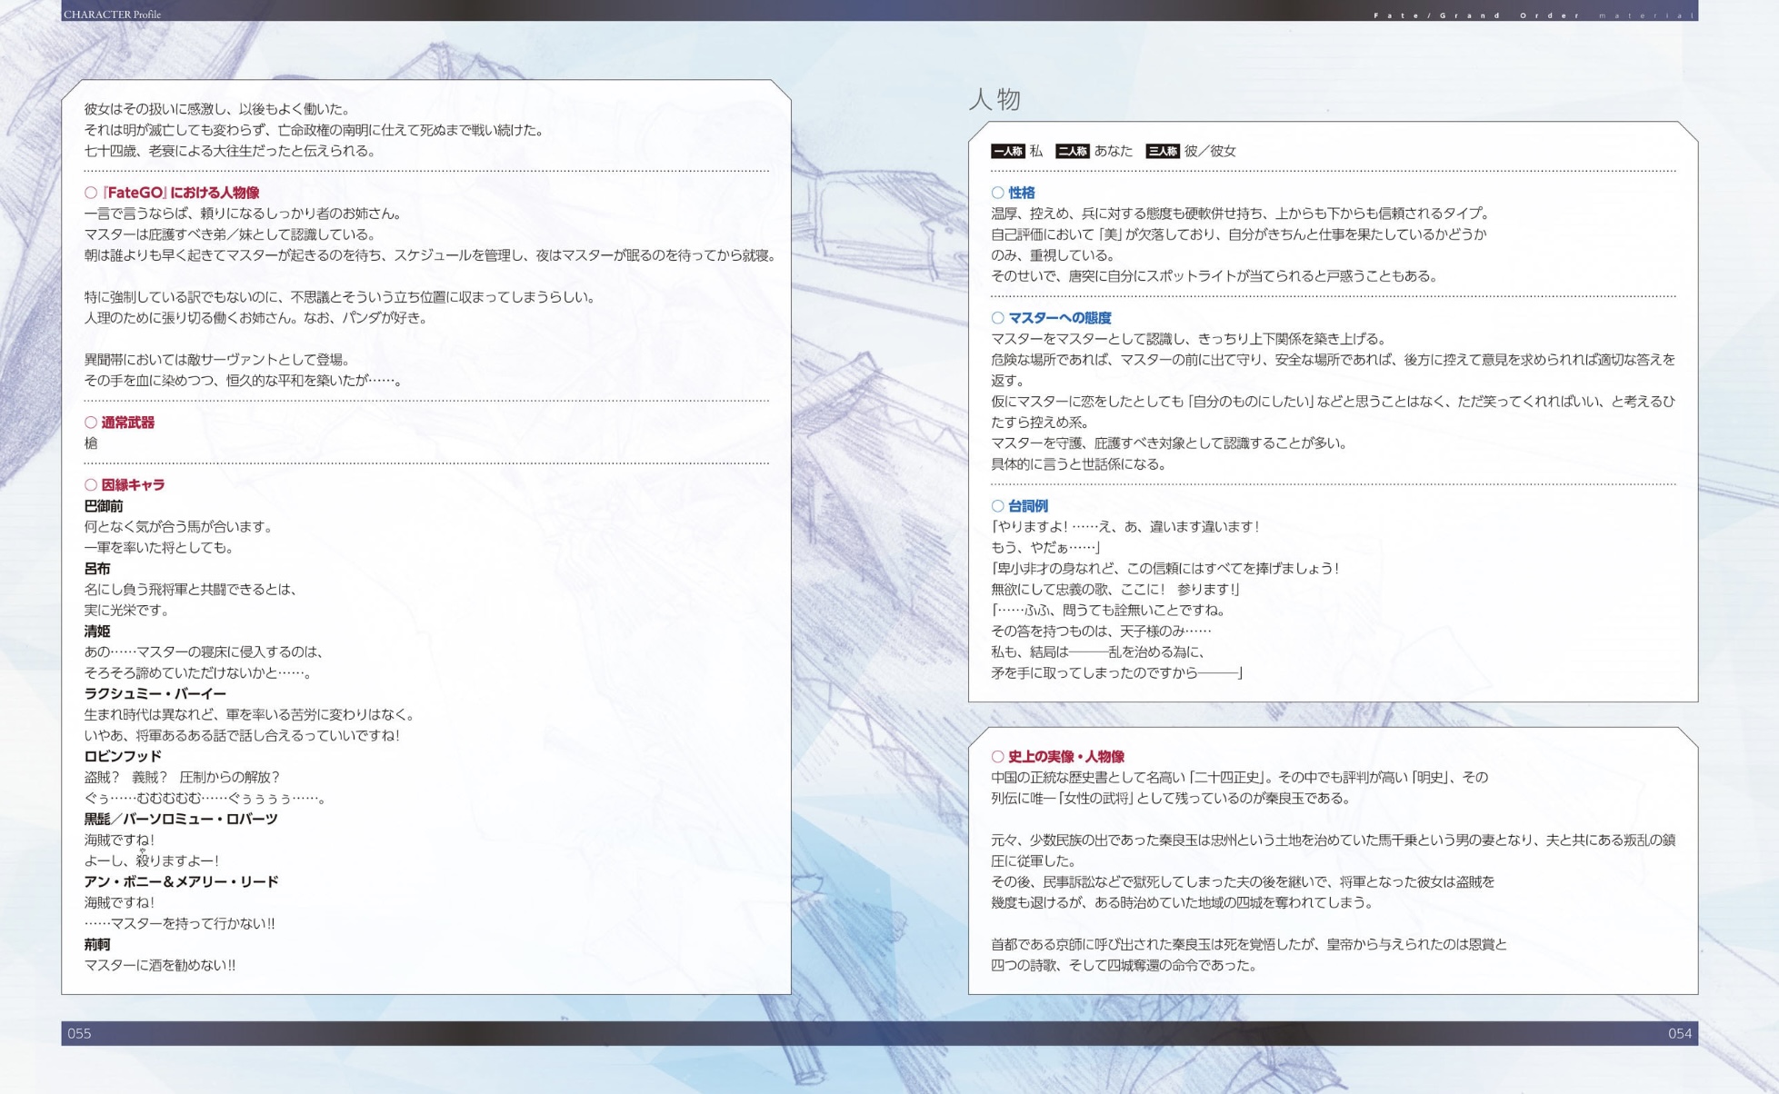Click the red circle beside 通常武器
The width and height of the screenshot is (1779, 1094).
point(91,423)
